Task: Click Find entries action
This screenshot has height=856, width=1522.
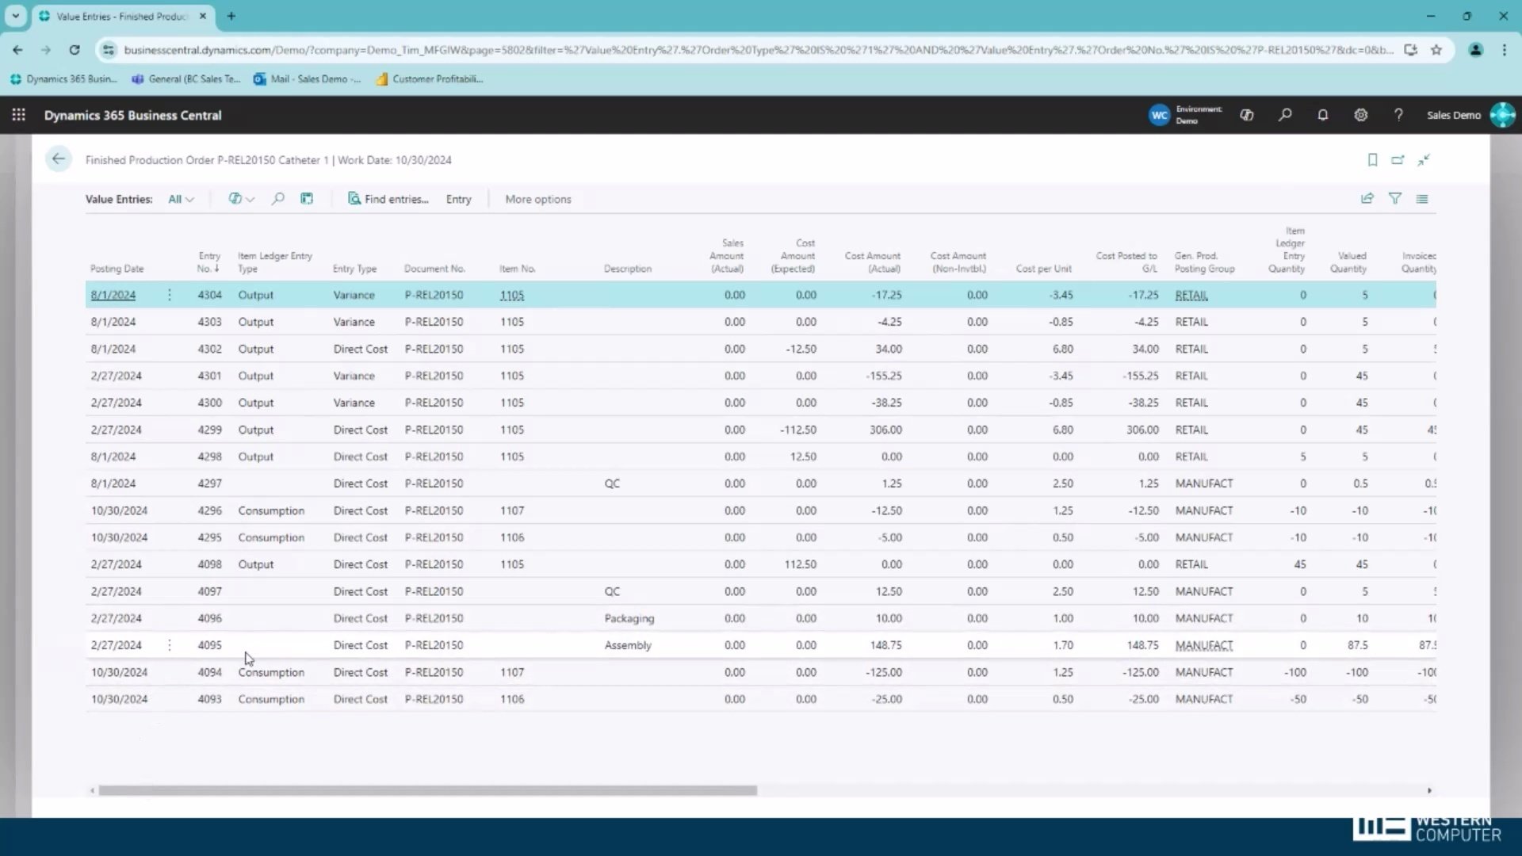Action: coord(388,199)
